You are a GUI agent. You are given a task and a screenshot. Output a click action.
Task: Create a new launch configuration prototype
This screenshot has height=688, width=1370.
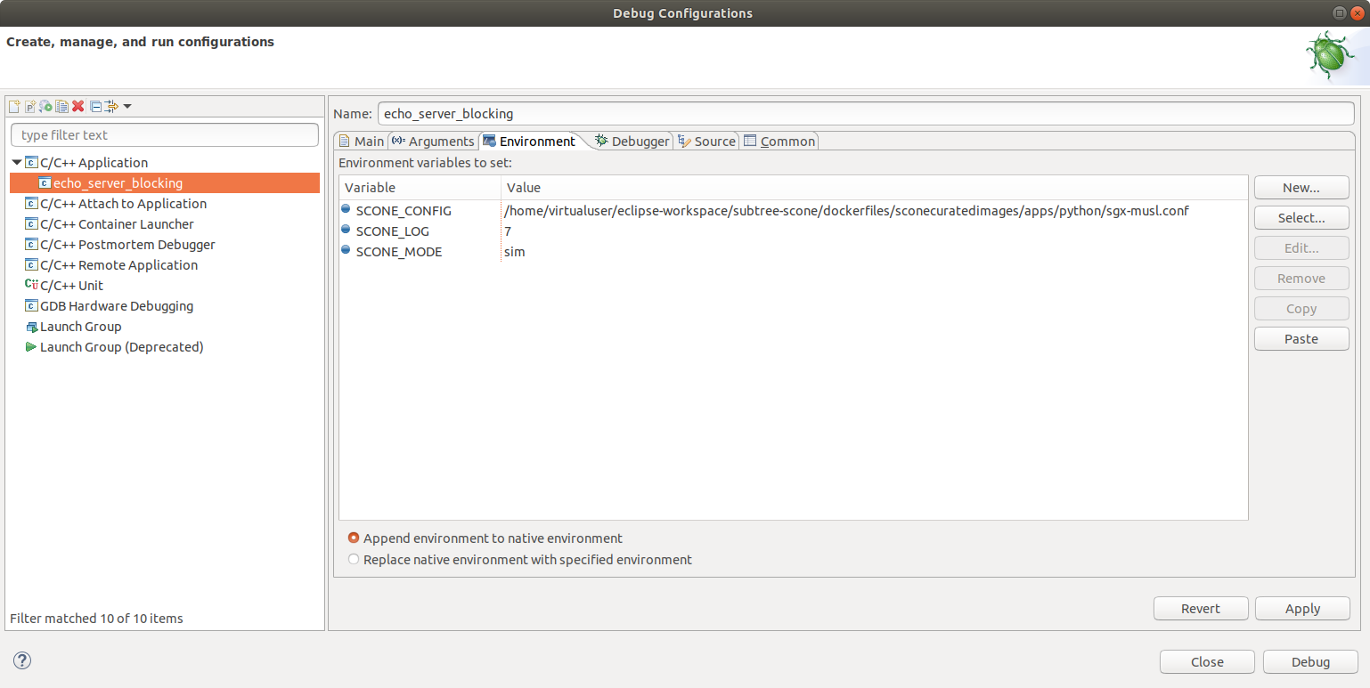click(29, 106)
